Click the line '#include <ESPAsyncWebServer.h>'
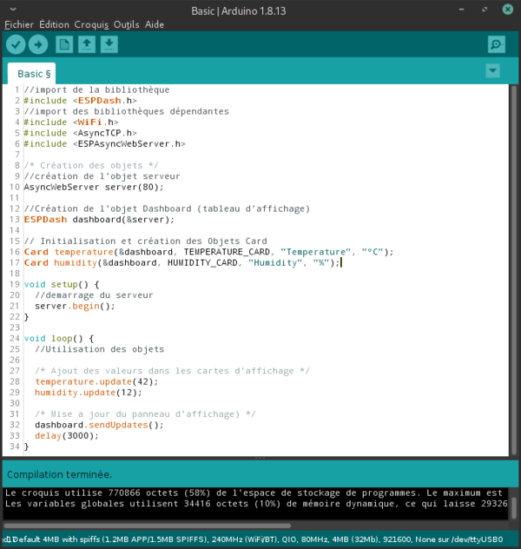Image resolution: width=521 pixels, height=549 pixels. 104,144
